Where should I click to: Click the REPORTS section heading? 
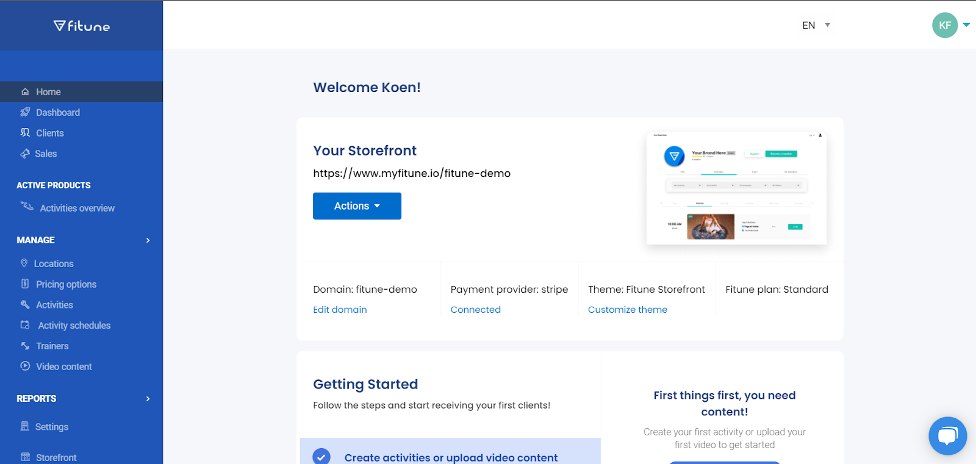[37, 399]
